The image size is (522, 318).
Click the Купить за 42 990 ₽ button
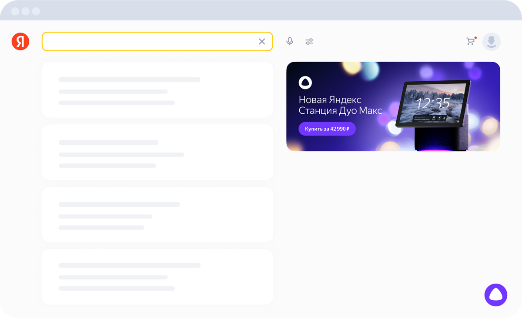pyautogui.click(x=327, y=129)
